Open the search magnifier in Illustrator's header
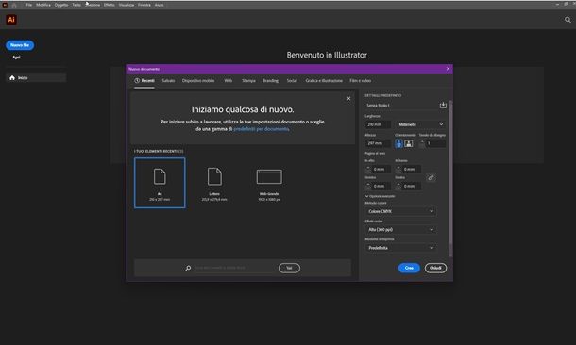Screen dimensions: 576x345 pyautogui.click(x=568, y=20)
